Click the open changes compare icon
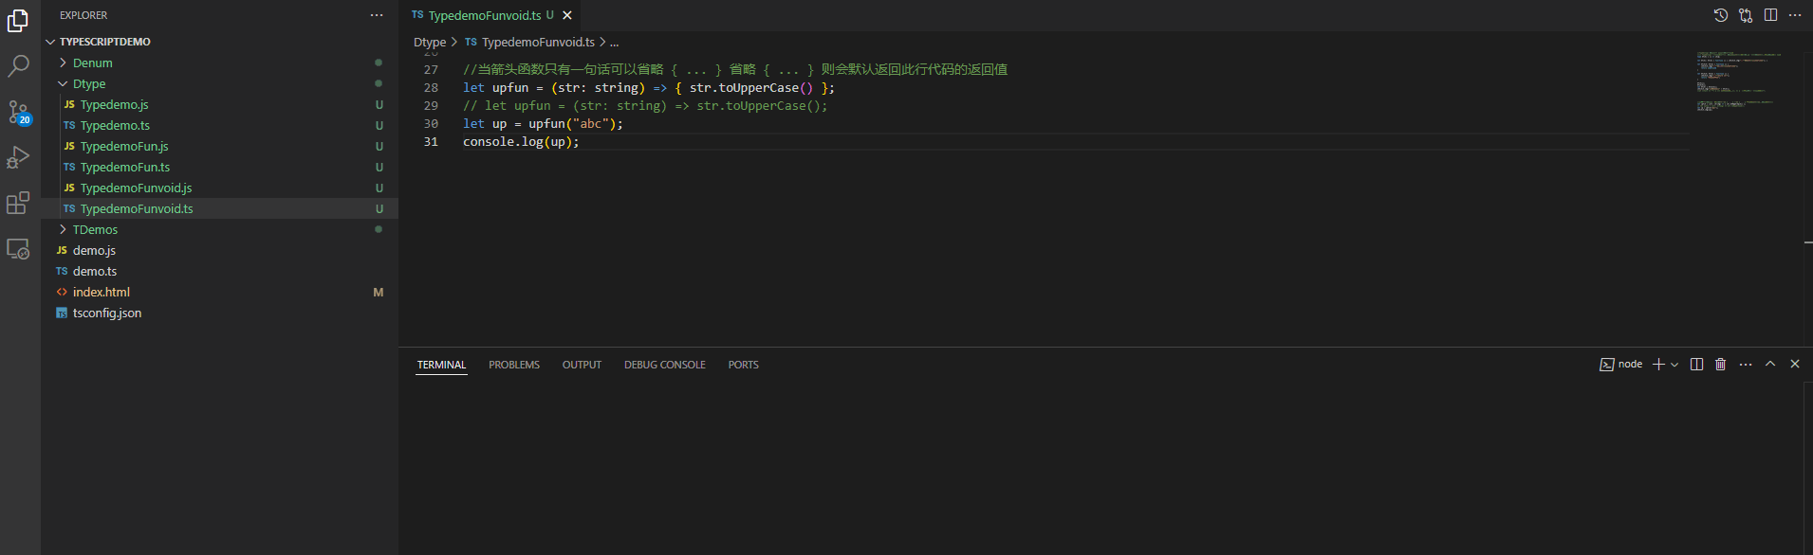Image resolution: width=1813 pixels, height=555 pixels. tap(1746, 15)
